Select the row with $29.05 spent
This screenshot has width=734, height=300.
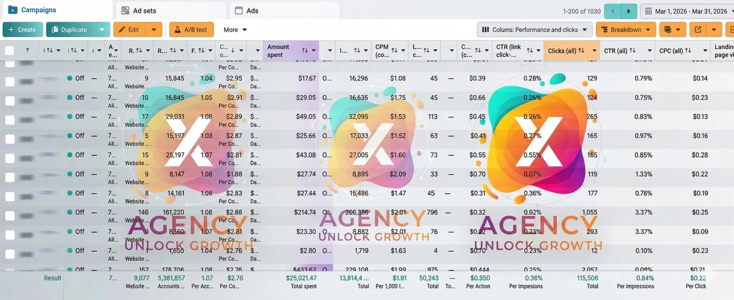coord(9,101)
